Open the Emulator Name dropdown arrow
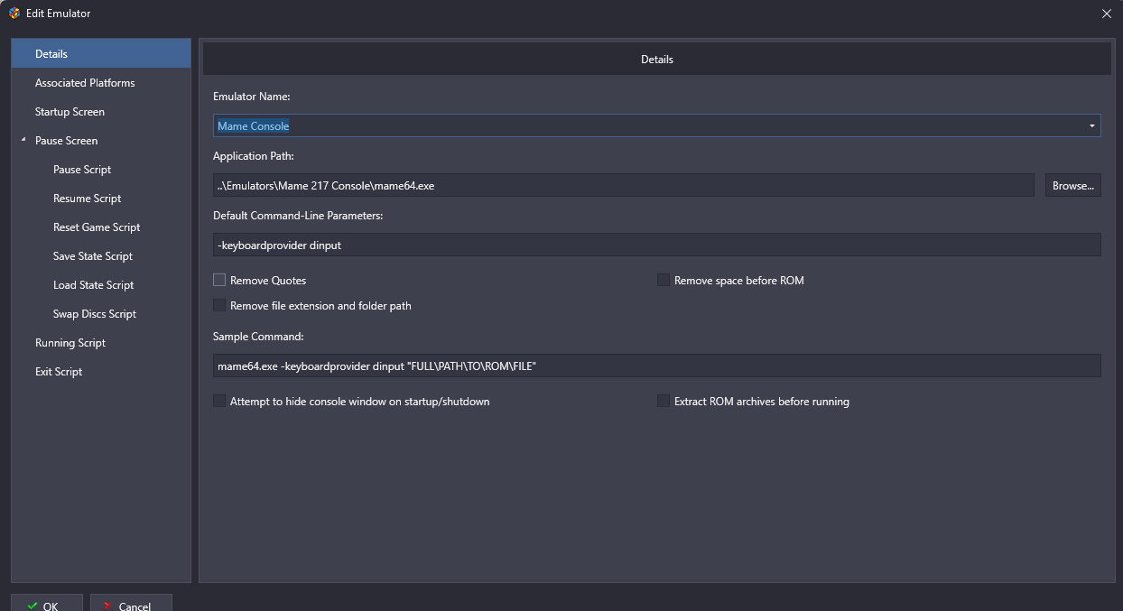 point(1092,125)
